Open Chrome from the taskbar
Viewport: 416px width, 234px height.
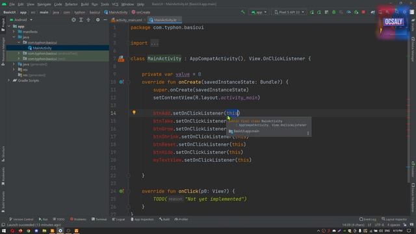click(29, 231)
